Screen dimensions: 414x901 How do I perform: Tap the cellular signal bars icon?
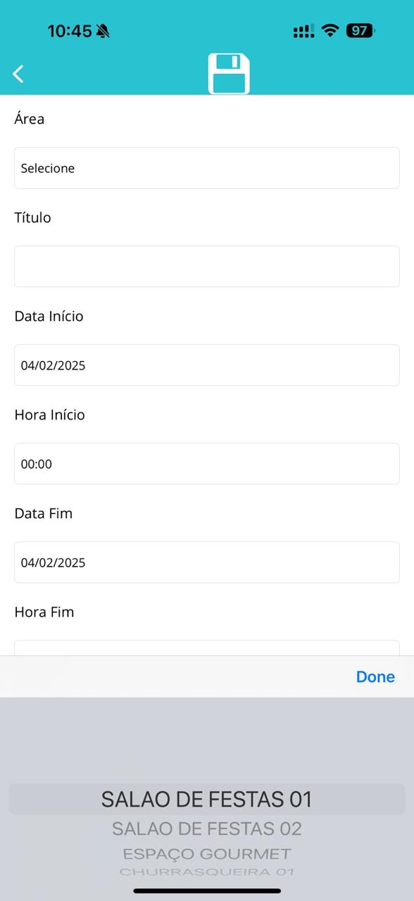(x=303, y=31)
